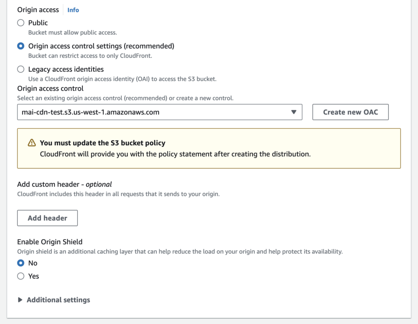Click the warning triangle icon in alert
This screenshot has width=418, height=324.
(31, 143)
